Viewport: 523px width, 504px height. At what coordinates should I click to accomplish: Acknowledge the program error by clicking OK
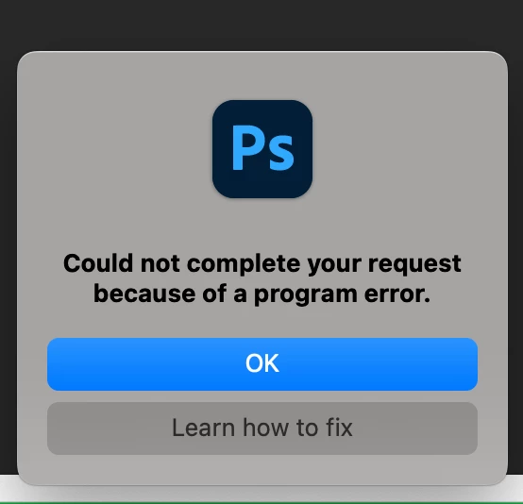pyautogui.click(x=262, y=364)
